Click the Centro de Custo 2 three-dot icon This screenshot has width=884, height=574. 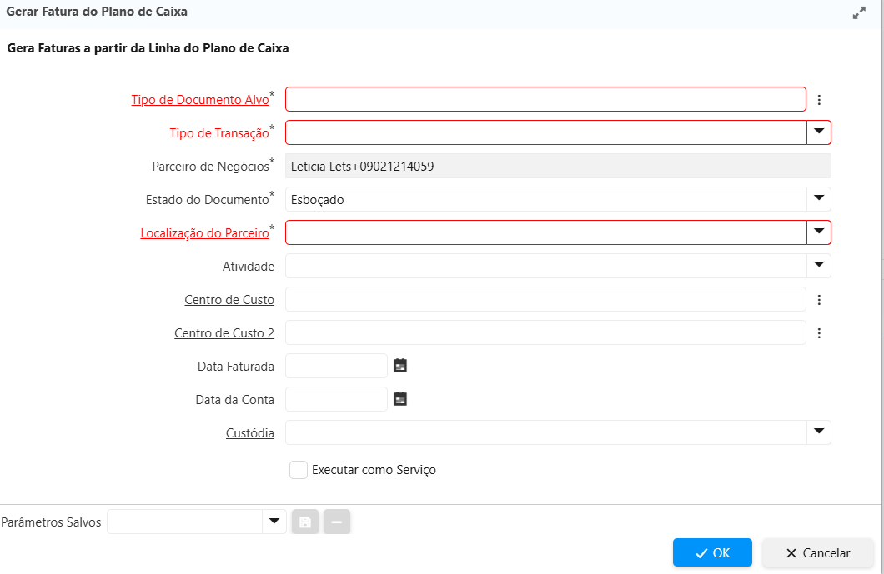(x=819, y=333)
